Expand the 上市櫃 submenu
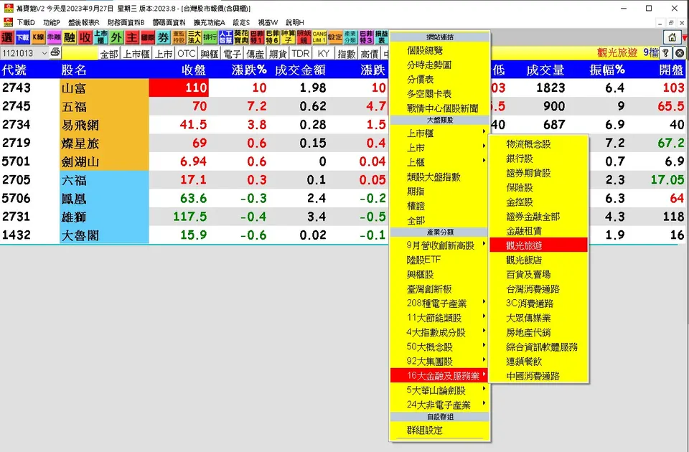 click(440, 133)
